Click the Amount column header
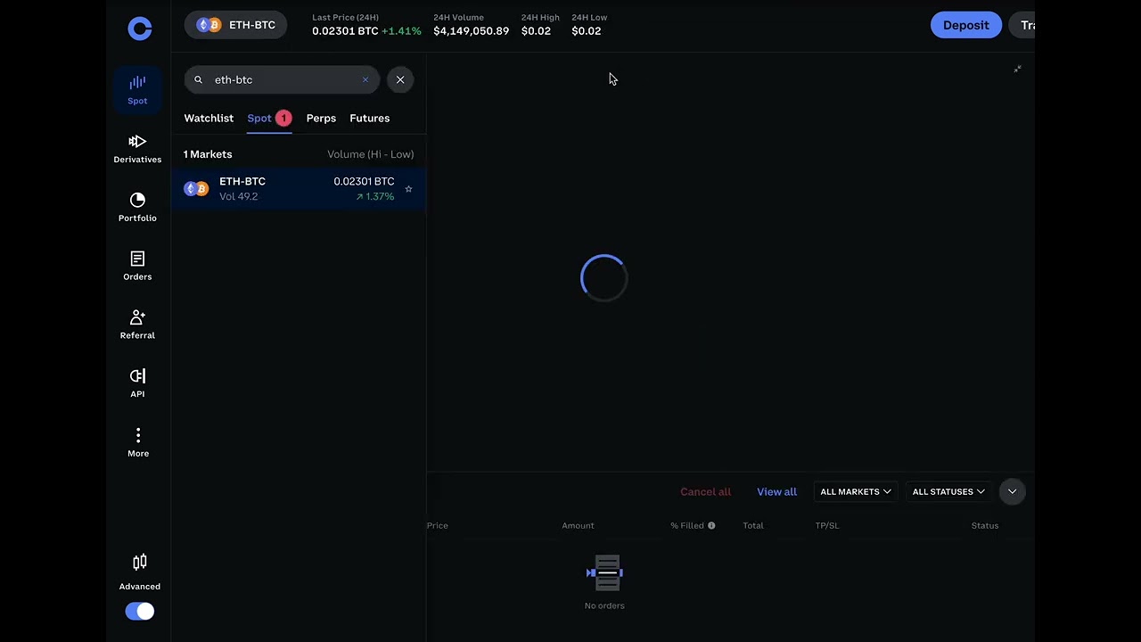Screen dimensions: 1141x642 (578, 525)
